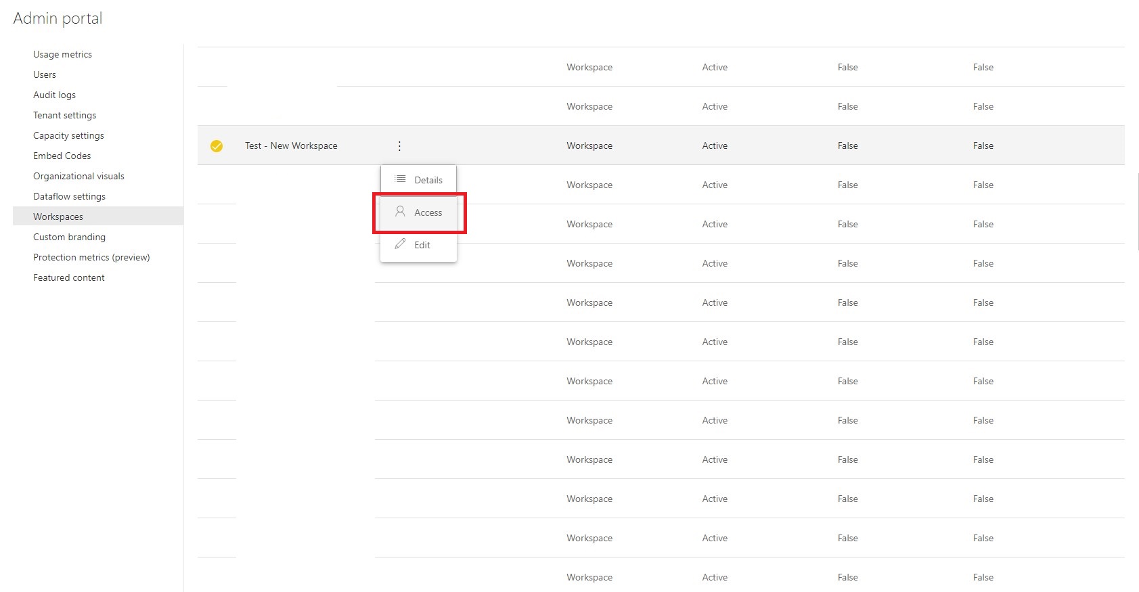This screenshot has width=1139, height=592.
Task: Choose Edit in the context menu
Action: [x=418, y=245]
